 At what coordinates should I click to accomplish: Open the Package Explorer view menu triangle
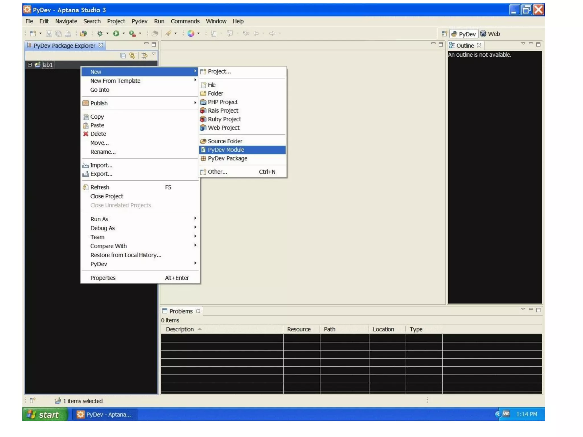tap(154, 54)
